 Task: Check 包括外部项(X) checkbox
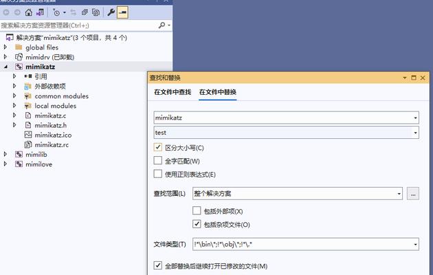[197, 210]
